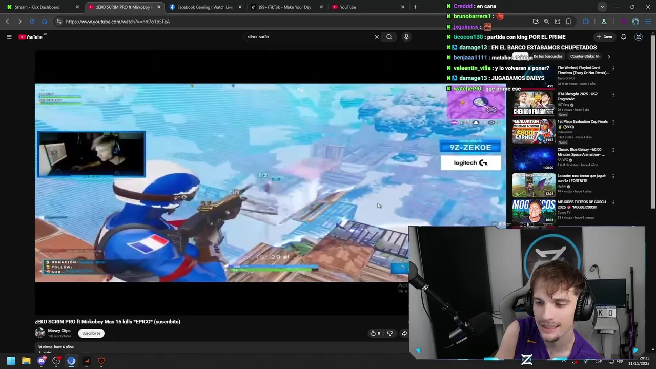
Task: Dislike the video with thumbs down
Action: tap(390, 333)
